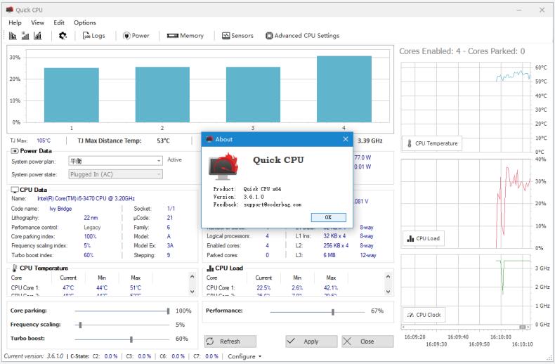
Task: Minimize the Quick CPU window
Action: coord(519,10)
